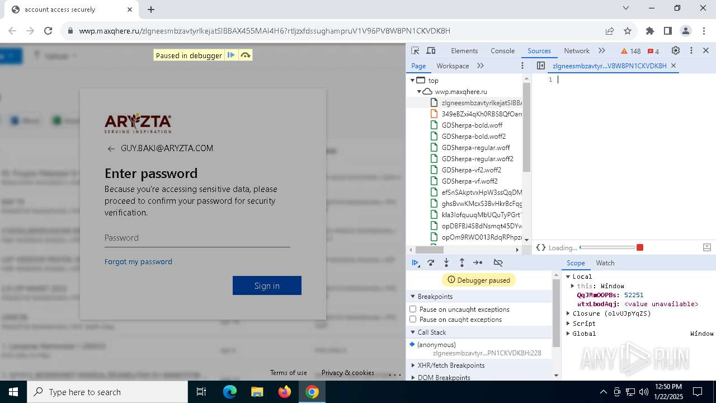Expand the Global scope group

(x=568, y=334)
